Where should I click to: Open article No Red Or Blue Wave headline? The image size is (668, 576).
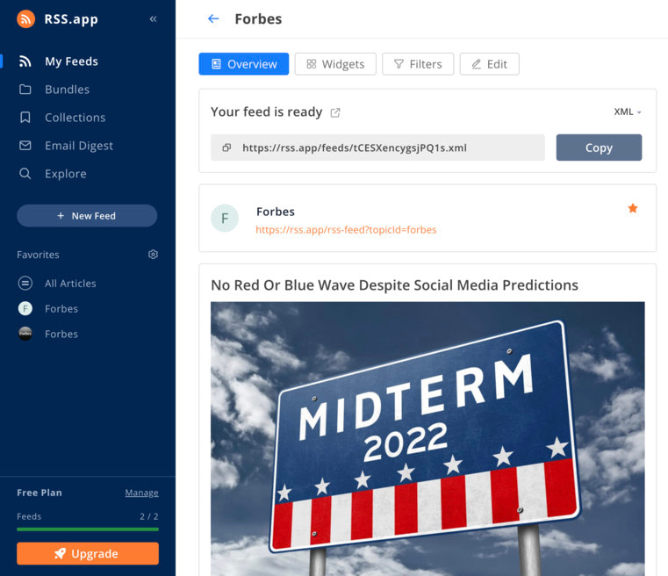pyautogui.click(x=394, y=285)
